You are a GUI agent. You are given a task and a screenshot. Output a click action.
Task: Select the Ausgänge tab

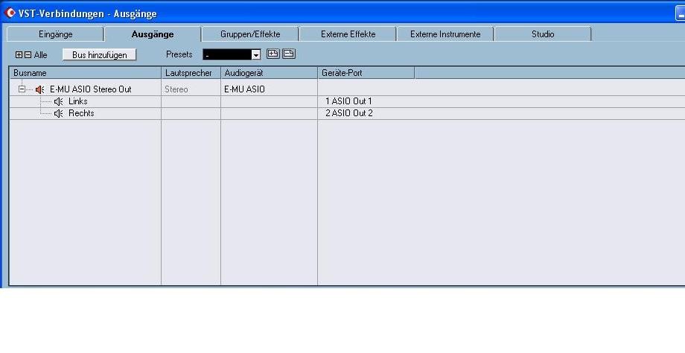[153, 34]
